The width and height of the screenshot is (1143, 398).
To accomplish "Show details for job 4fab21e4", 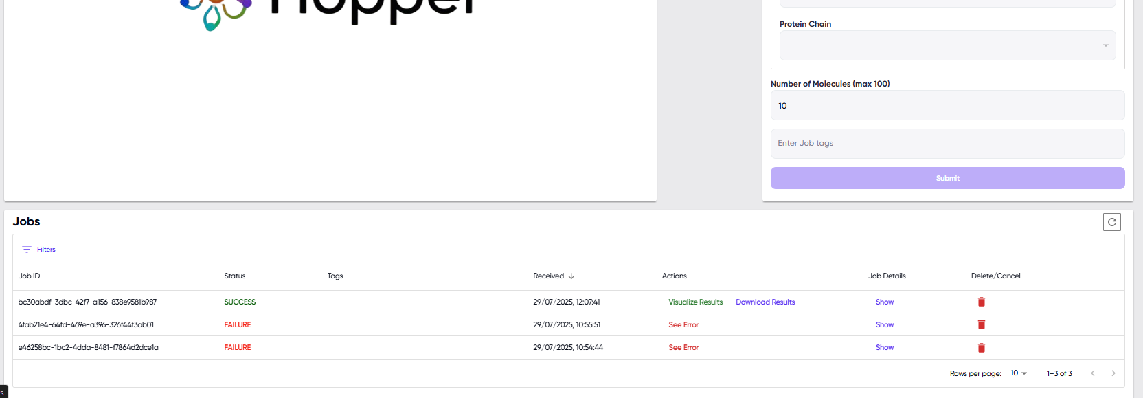I will click(885, 324).
